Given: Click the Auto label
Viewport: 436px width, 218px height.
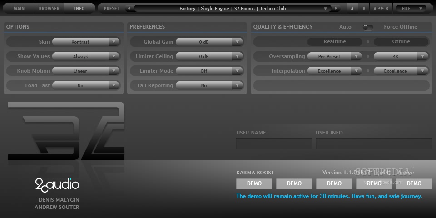Looking at the screenshot, I should (345, 27).
